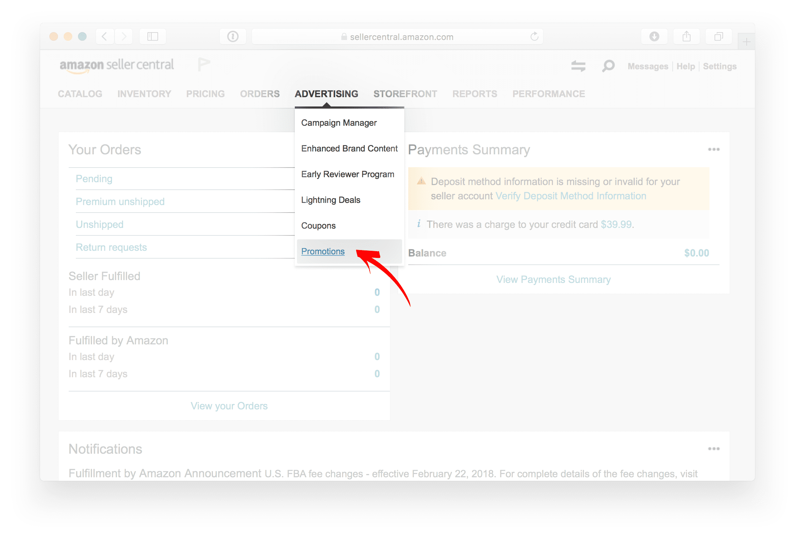Click Fulfilled by Amazon last 7 days count
Screen dimensions: 795x538
tap(377, 374)
